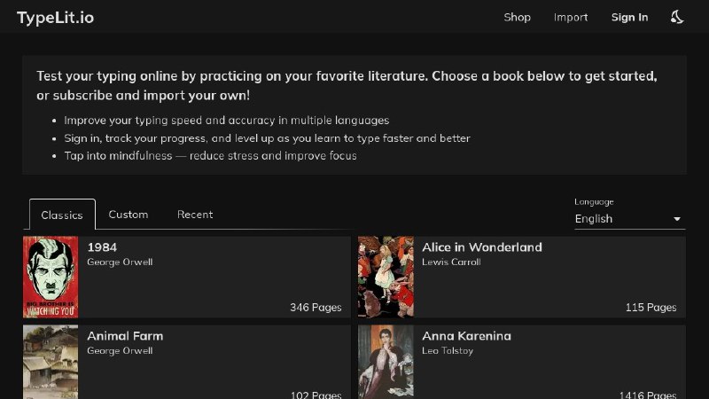Open the Import page
The width and height of the screenshot is (709, 399).
[x=571, y=17]
